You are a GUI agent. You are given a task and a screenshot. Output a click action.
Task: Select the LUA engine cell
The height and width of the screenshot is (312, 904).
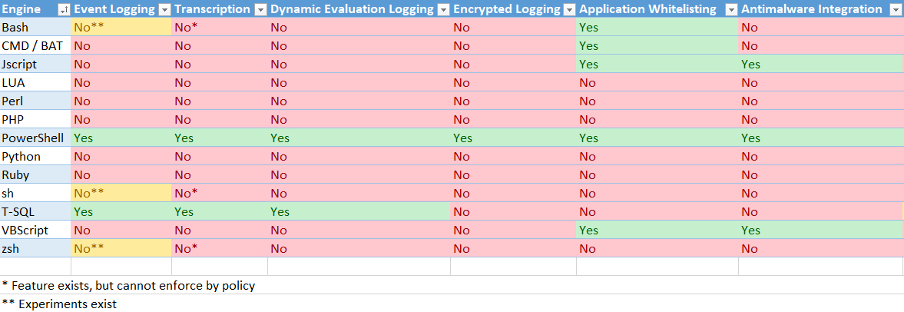pos(35,82)
